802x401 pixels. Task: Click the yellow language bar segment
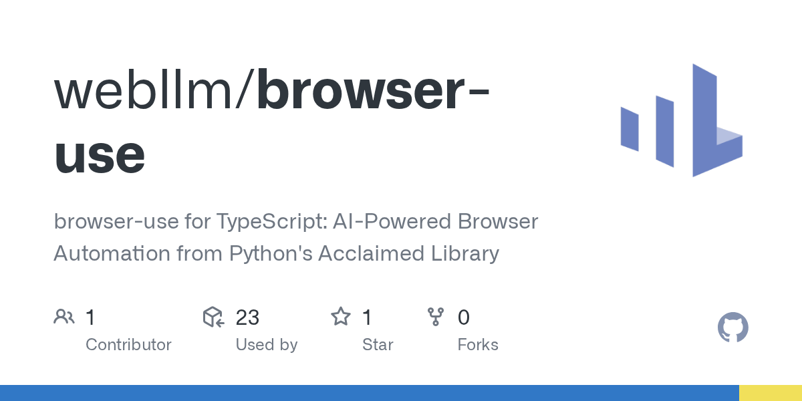click(770, 393)
